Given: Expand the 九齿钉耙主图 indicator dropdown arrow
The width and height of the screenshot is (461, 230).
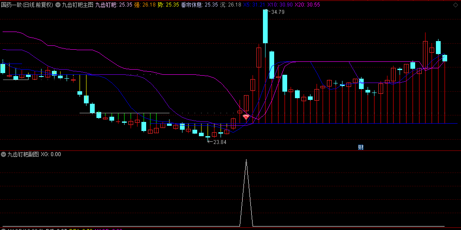Looking at the screenshot, I should pyautogui.click(x=58, y=5).
